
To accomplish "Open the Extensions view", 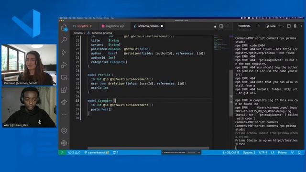I will [x=64, y=90].
